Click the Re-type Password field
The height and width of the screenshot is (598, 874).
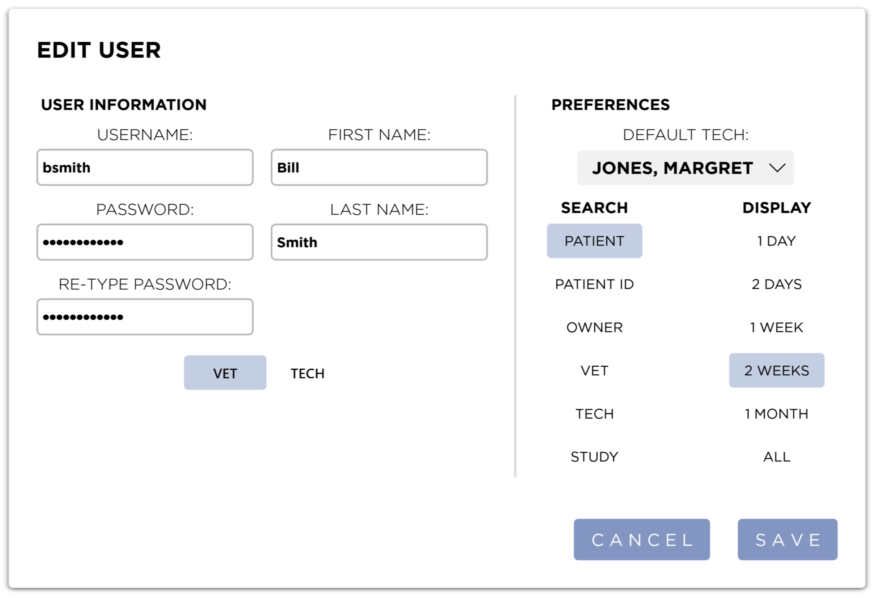145,317
